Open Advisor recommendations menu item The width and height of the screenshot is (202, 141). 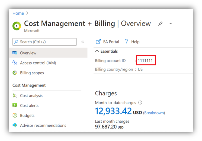coord(43,126)
